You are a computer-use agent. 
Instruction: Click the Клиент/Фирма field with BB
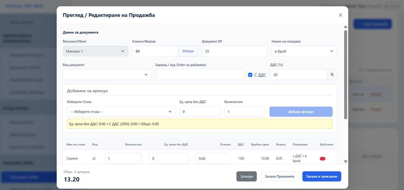tap(156, 51)
